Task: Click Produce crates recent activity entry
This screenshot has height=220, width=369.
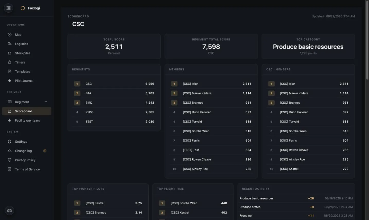Action: point(296,207)
